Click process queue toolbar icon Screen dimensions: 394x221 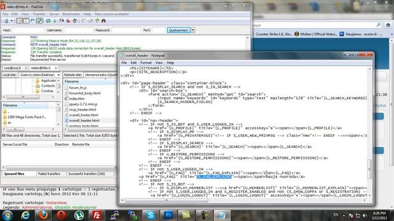click(55, 21)
